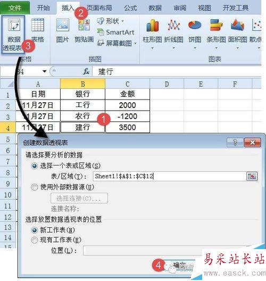Expand Pie chart dropdown arrow
The height and width of the screenshot is (281, 266).
(195, 48)
